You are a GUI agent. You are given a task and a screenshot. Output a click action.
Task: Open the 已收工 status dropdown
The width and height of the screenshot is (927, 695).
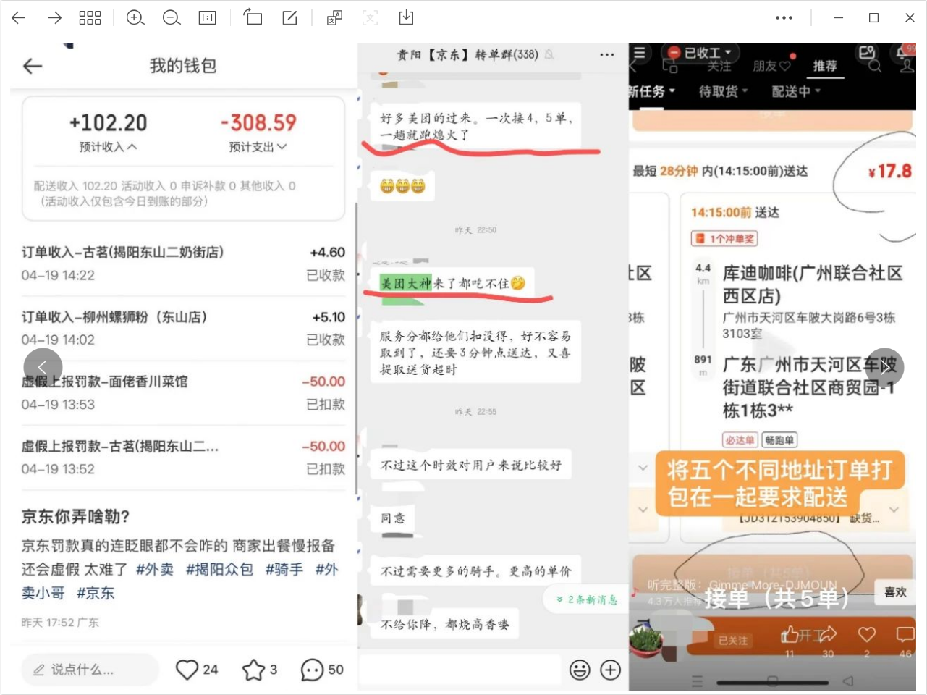tap(700, 53)
